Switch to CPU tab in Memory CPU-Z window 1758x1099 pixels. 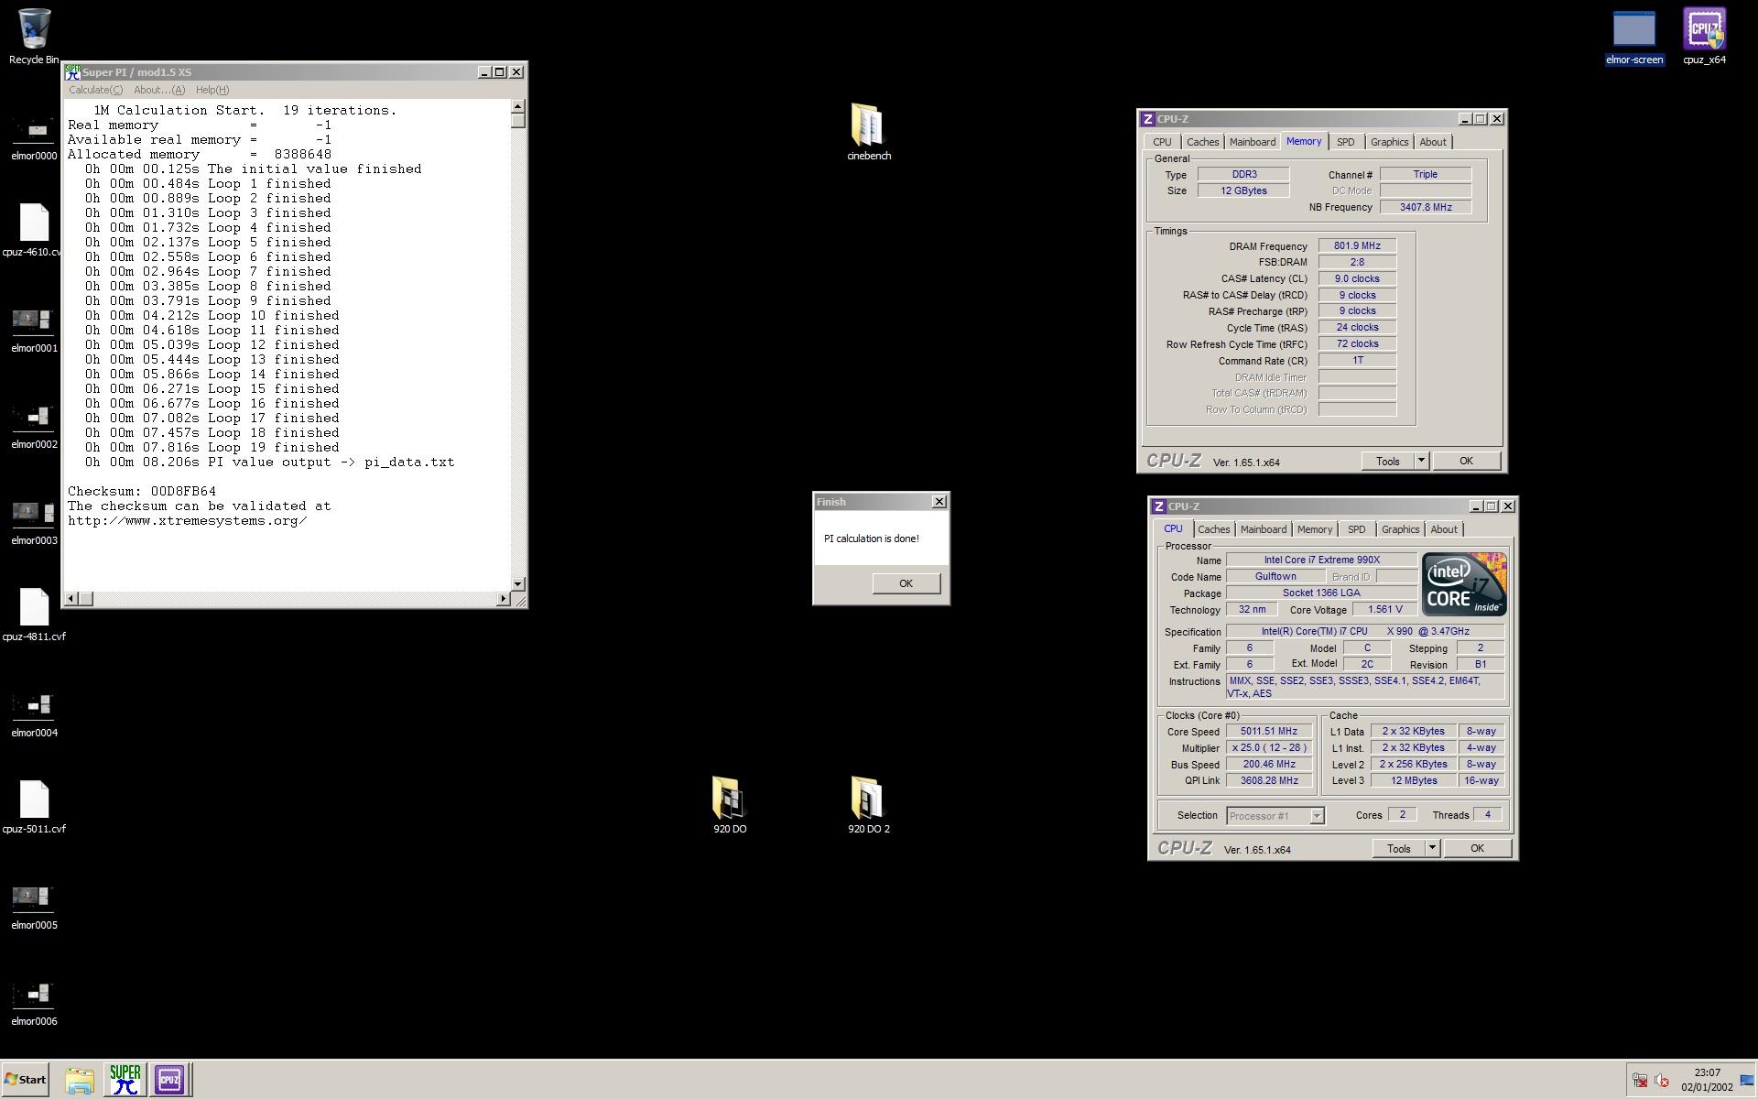1162,142
